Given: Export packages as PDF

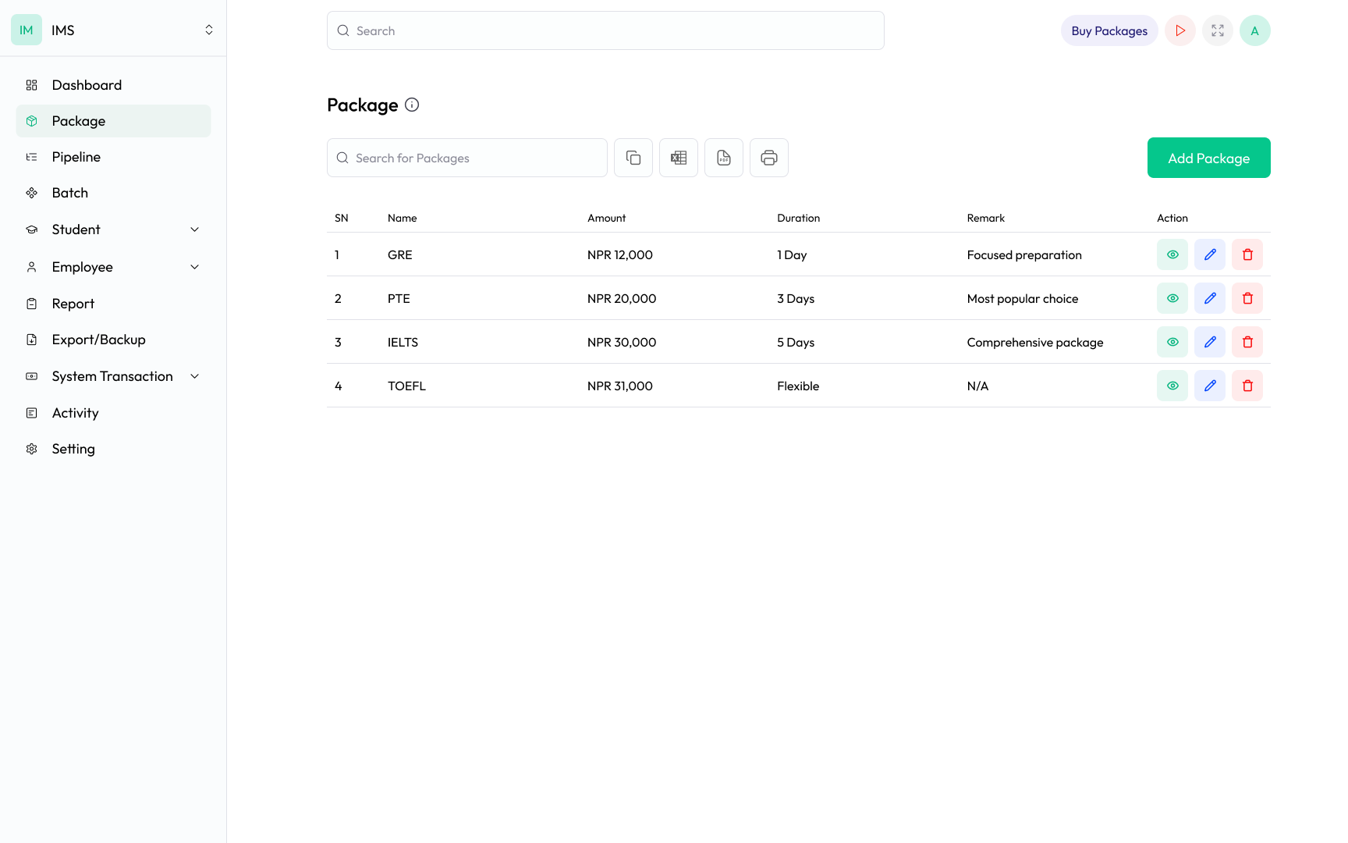Looking at the screenshot, I should click(724, 158).
